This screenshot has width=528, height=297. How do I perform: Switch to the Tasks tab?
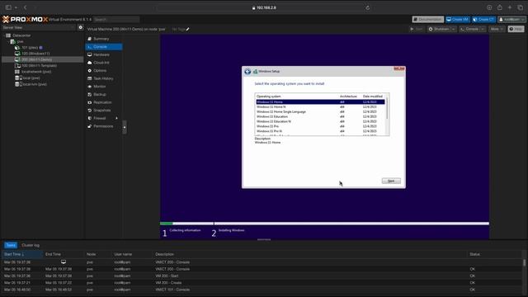click(x=11, y=245)
